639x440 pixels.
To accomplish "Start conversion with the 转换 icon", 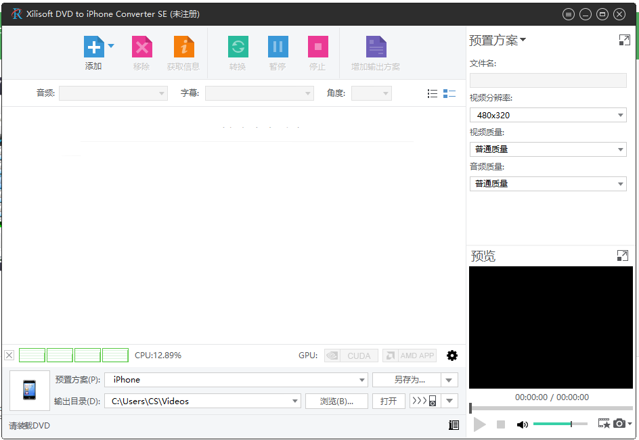I will click(238, 46).
